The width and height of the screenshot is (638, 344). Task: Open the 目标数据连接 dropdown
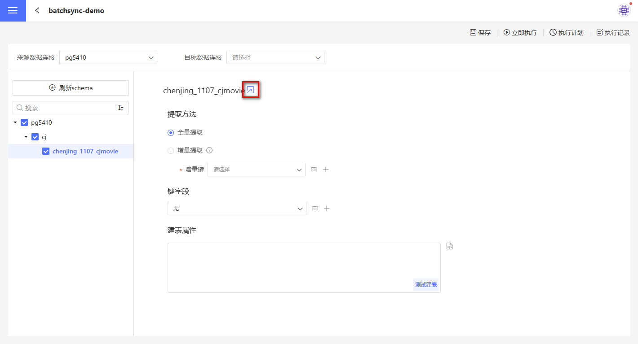[x=275, y=57]
